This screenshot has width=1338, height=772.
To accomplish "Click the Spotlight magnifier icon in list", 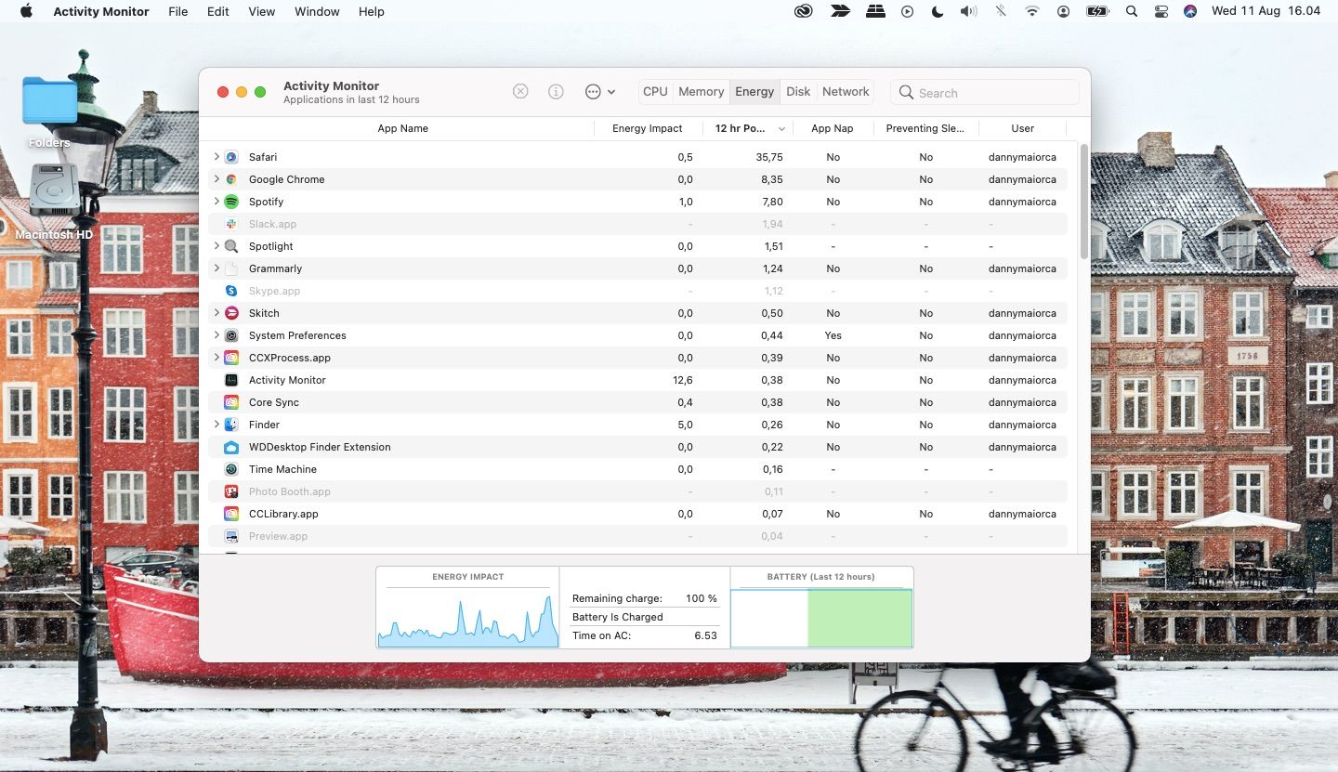I will coord(231,246).
